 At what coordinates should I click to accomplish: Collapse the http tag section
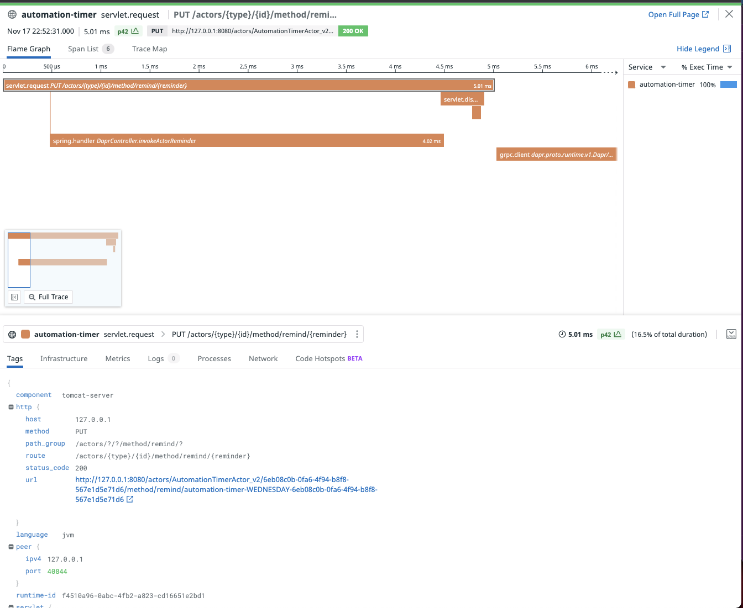click(x=11, y=407)
